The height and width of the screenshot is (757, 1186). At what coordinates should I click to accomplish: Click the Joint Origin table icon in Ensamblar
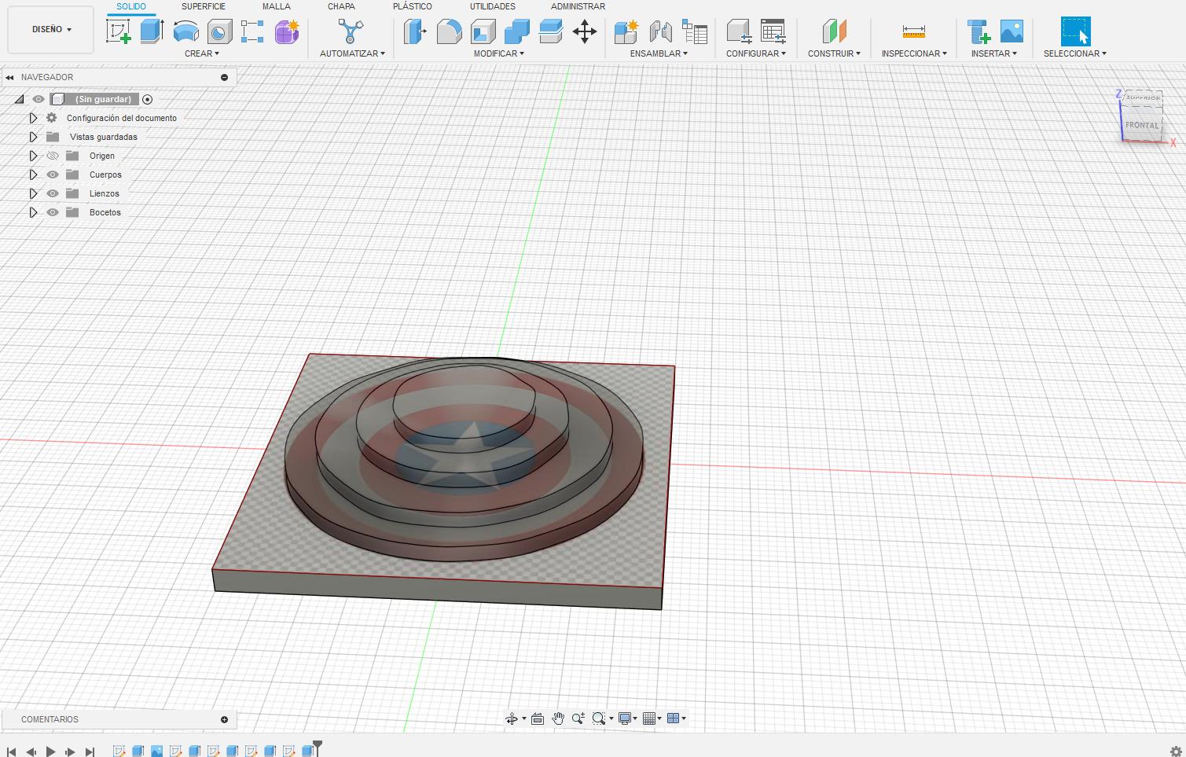click(x=695, y=31)
